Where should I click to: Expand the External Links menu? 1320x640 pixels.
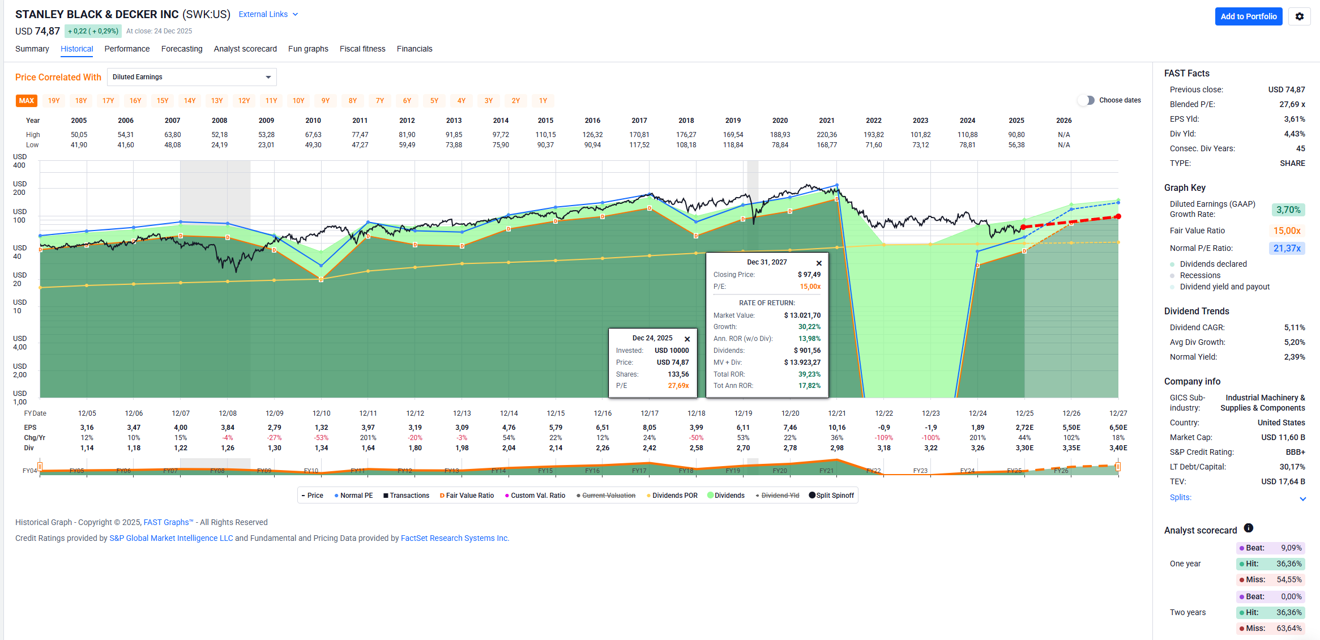point(268,14)
